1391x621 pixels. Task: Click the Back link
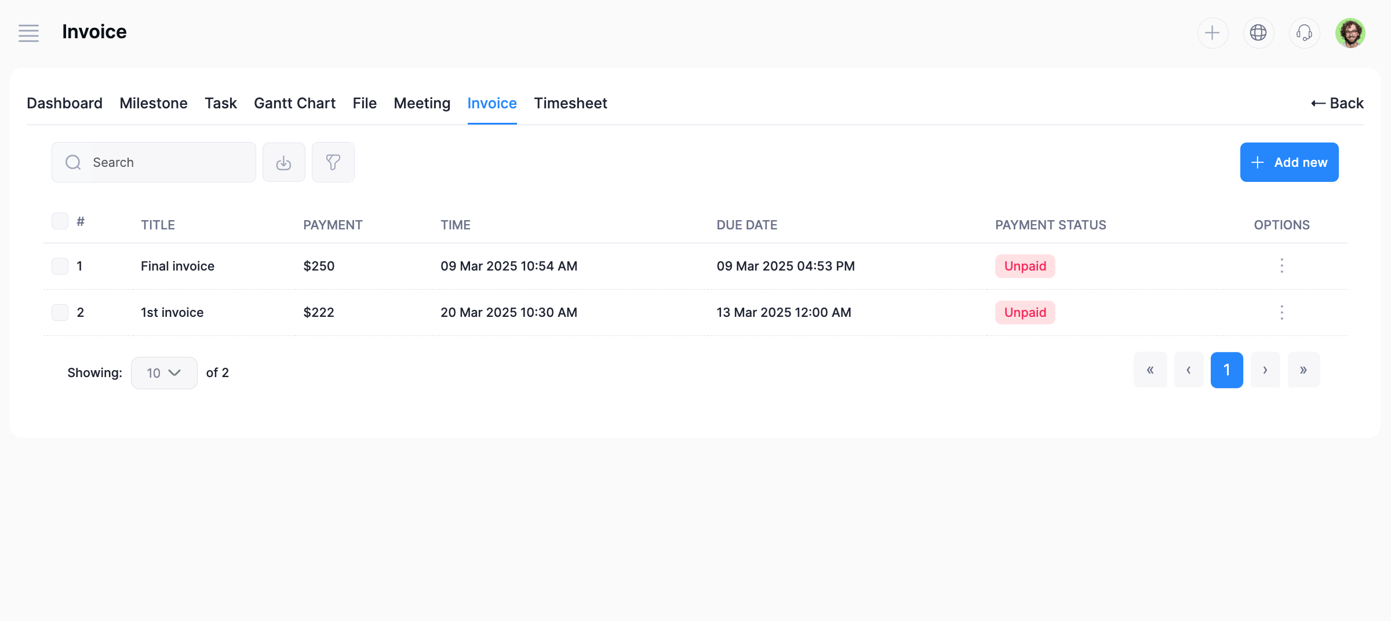point(1337,103)
